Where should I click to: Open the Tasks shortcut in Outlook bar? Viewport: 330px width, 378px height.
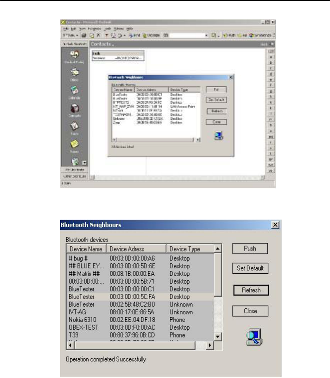click(75, 129)
